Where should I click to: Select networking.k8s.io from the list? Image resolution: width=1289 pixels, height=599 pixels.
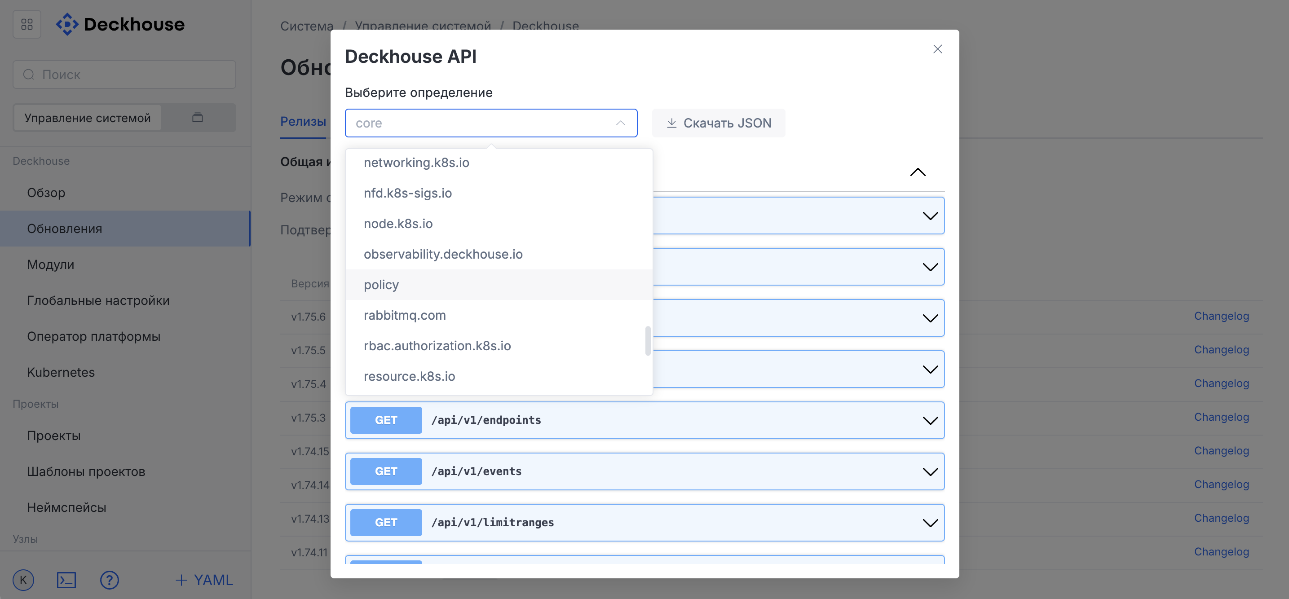coord(499,163)
